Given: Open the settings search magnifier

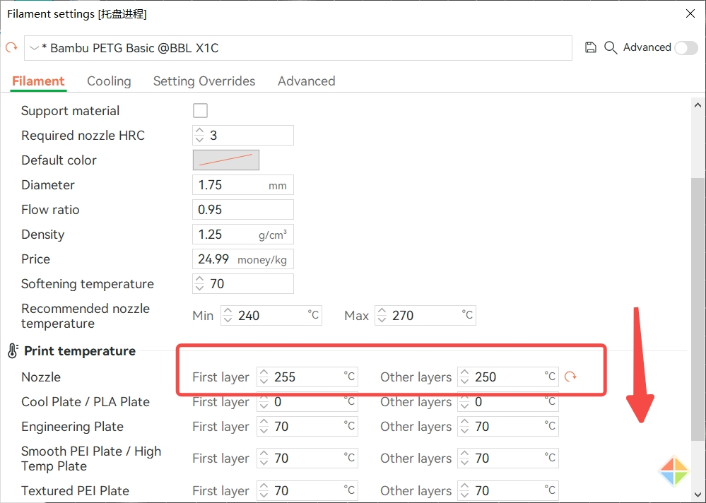Looking at the screenshot, I should [610, 47].
